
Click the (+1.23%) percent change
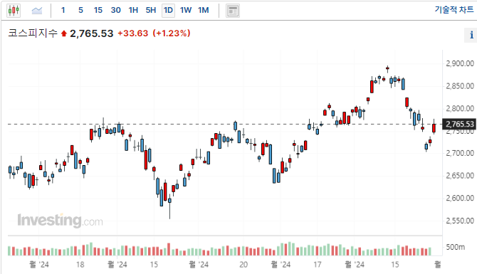coord(172,33)
